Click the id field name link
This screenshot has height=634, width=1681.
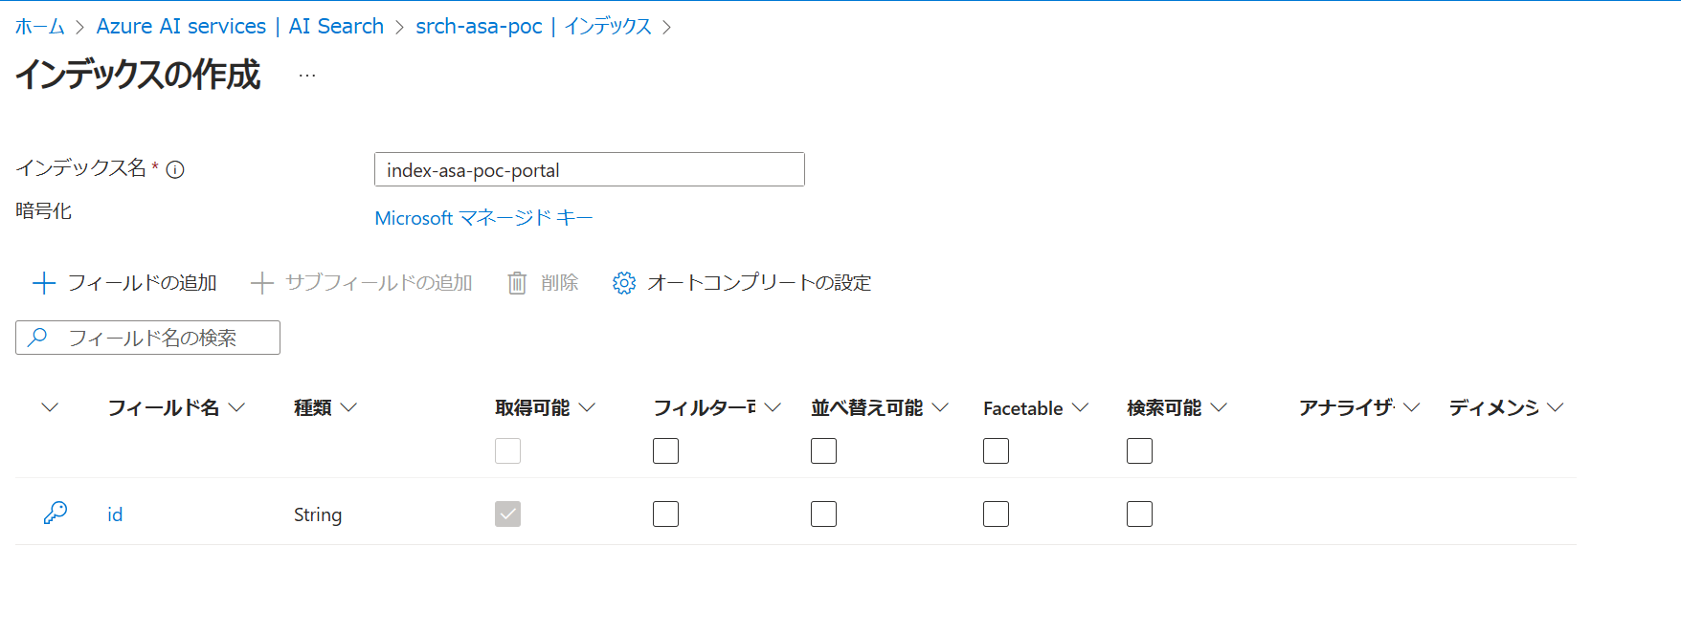(x=115, y=514)
